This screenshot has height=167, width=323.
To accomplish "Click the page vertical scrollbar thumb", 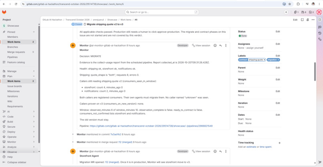I will [x=315, y=71].
